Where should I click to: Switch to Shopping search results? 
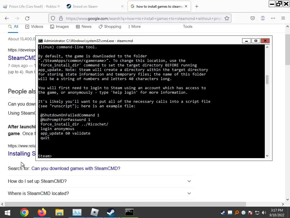(x=110, y=27)
